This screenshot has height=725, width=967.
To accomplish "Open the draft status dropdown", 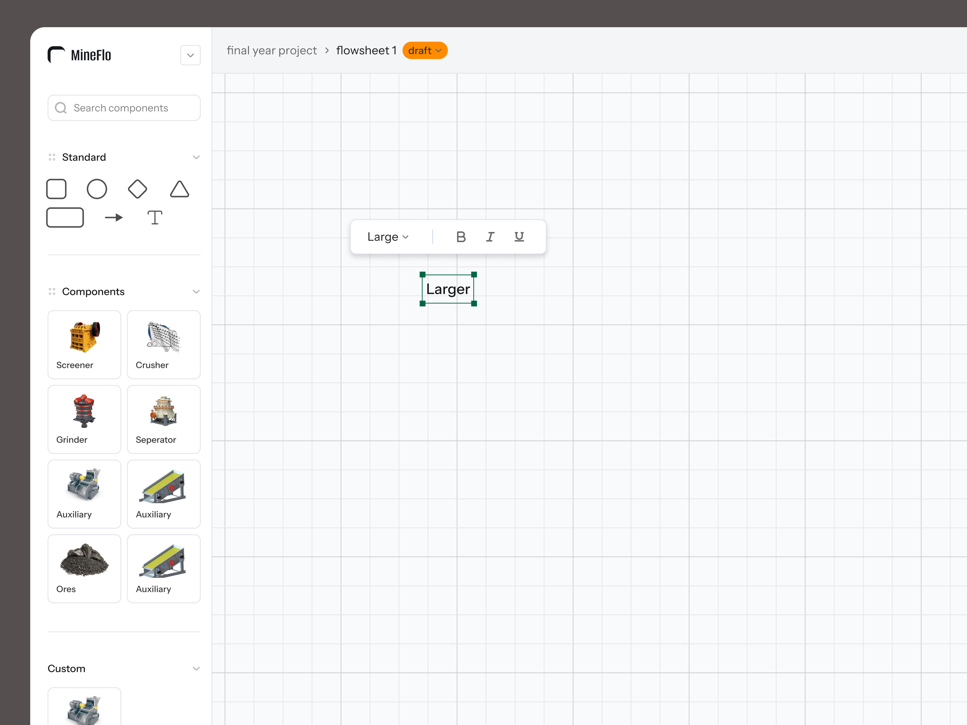I will [x=425, y=51].
